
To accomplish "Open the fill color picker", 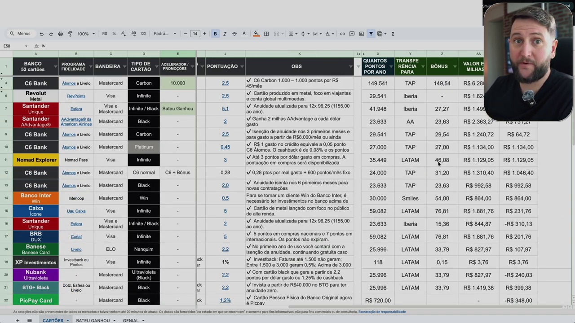I will (x=256, y=34).
